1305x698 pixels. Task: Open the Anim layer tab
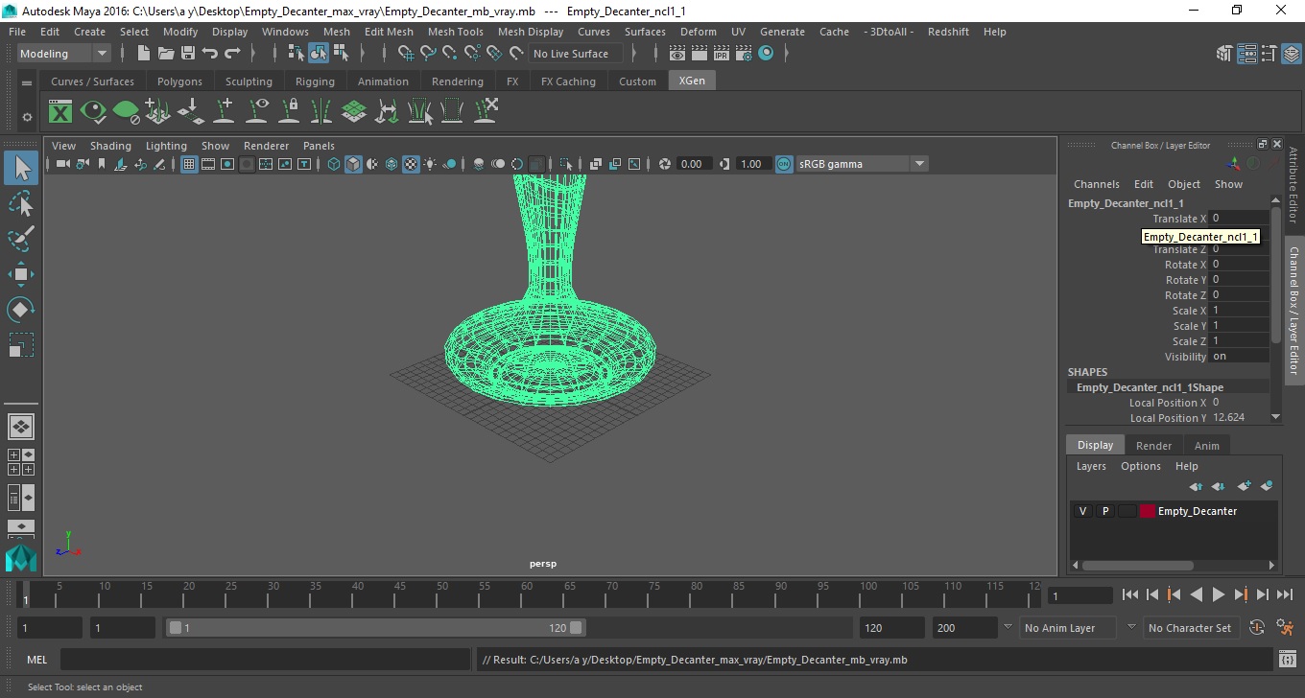1206,446
